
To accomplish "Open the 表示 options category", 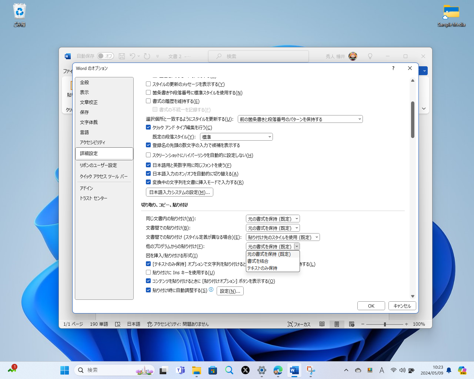I will (104, 93).
